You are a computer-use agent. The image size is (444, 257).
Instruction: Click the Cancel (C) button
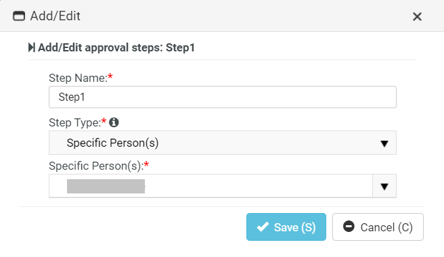378,227
